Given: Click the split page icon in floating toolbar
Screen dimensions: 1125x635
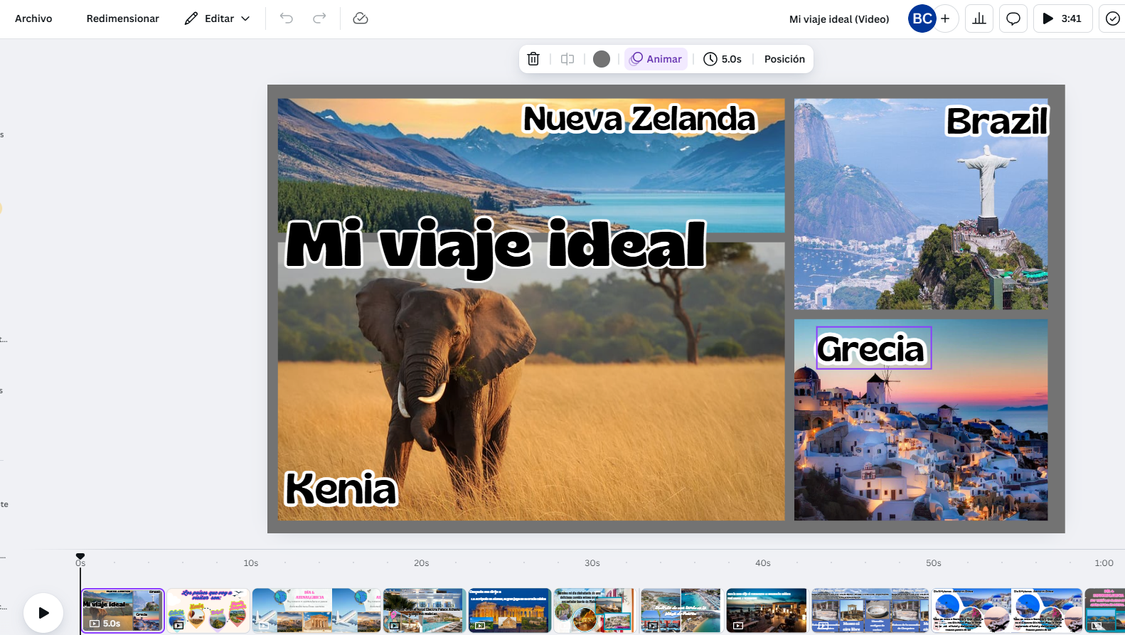Looking at the screenshot, I should tap(567, 59).
